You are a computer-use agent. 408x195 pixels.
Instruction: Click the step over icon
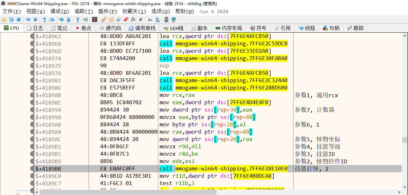coord(52,19)
